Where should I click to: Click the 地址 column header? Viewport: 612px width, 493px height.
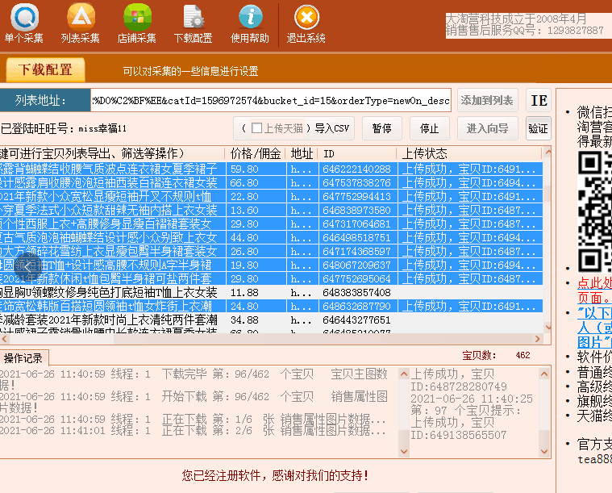302,153
